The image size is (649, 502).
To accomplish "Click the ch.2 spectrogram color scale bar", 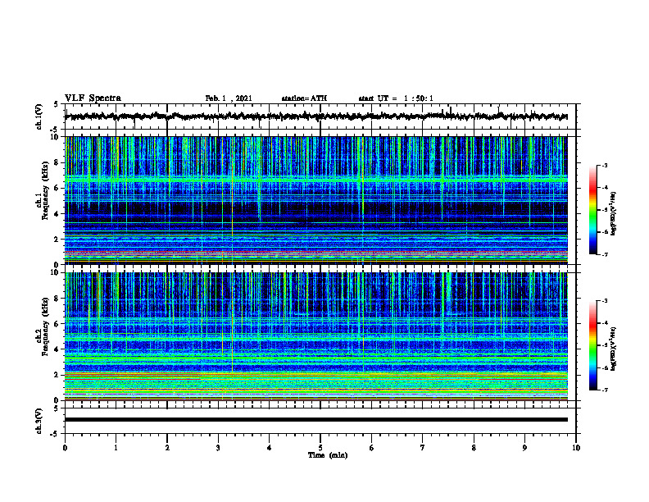I will point(592,345).
